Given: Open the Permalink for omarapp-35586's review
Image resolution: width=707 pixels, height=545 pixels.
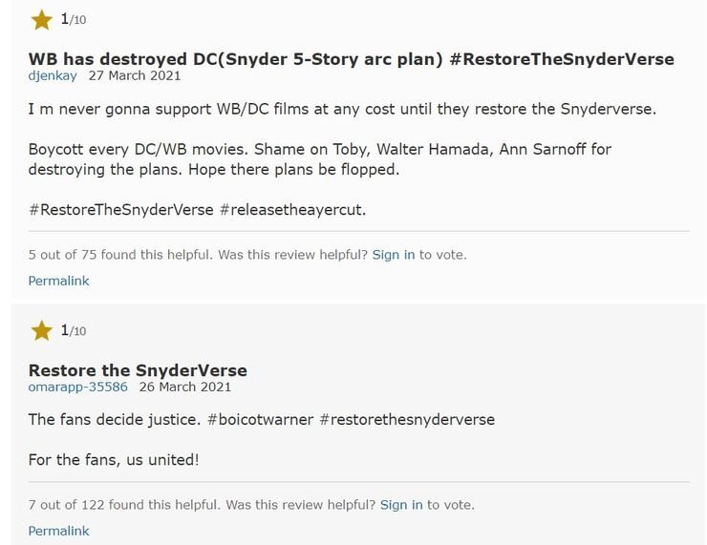Looking at the screenshot, I should click(x=58, y=531).
